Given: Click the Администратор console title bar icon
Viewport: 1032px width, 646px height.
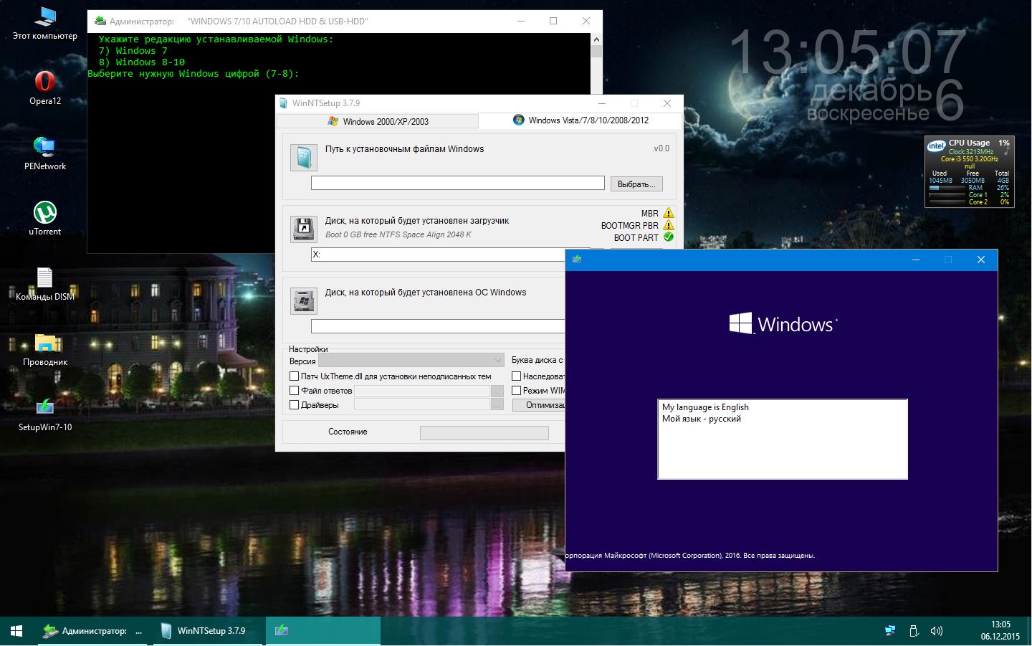Looking at the screenshot, I should 100,21.
